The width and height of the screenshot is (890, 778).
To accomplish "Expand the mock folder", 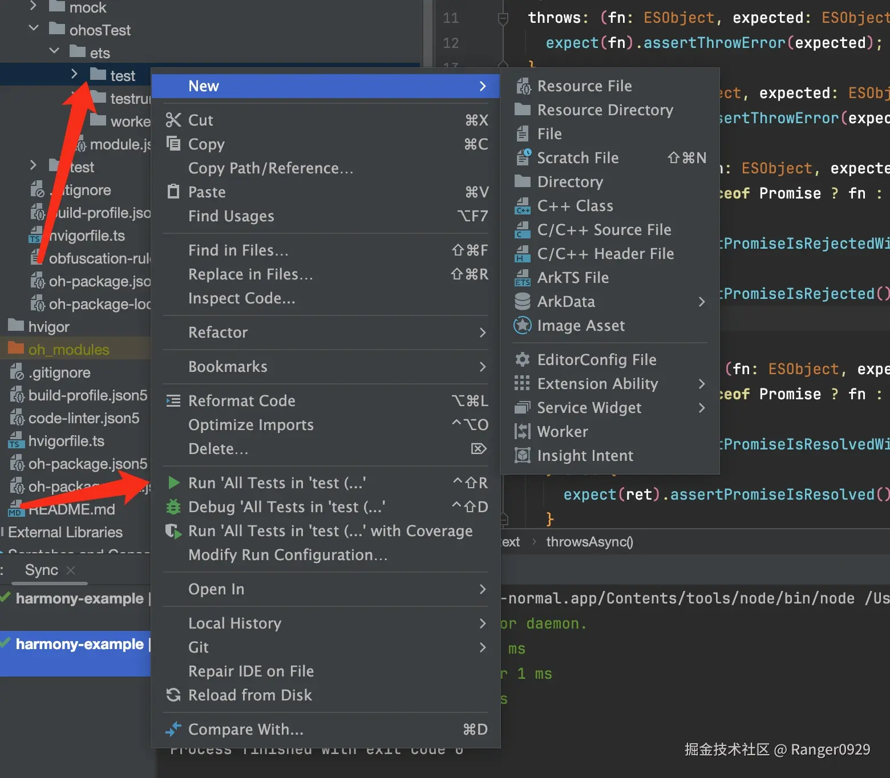I will tap(33, 6).
